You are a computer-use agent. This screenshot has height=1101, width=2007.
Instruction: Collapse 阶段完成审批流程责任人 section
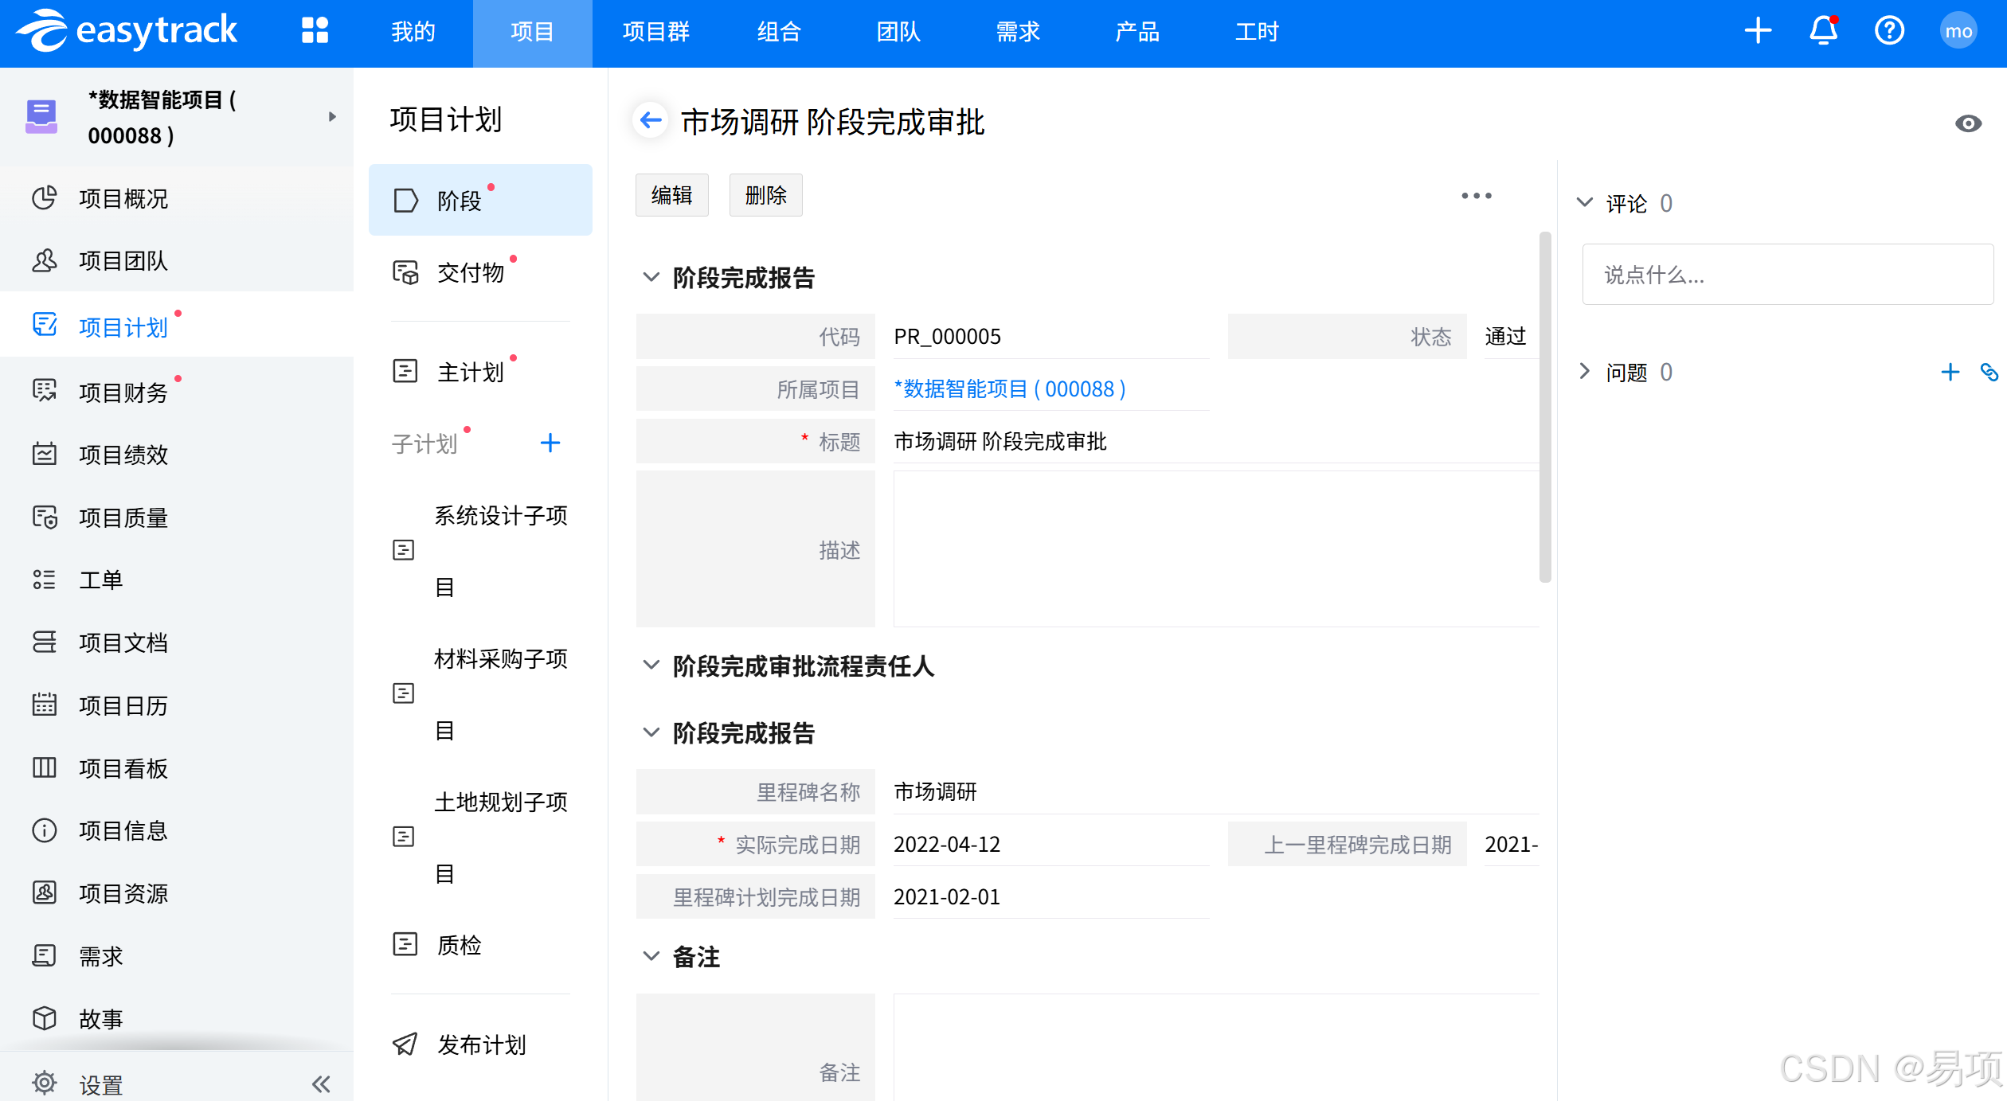point(651,666)
